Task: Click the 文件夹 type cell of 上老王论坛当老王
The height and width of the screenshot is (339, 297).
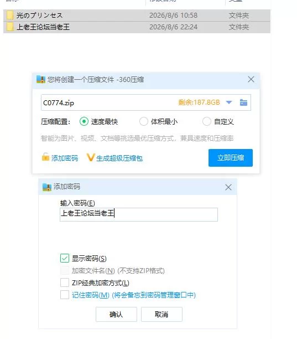Action: [x=239, y=27]
